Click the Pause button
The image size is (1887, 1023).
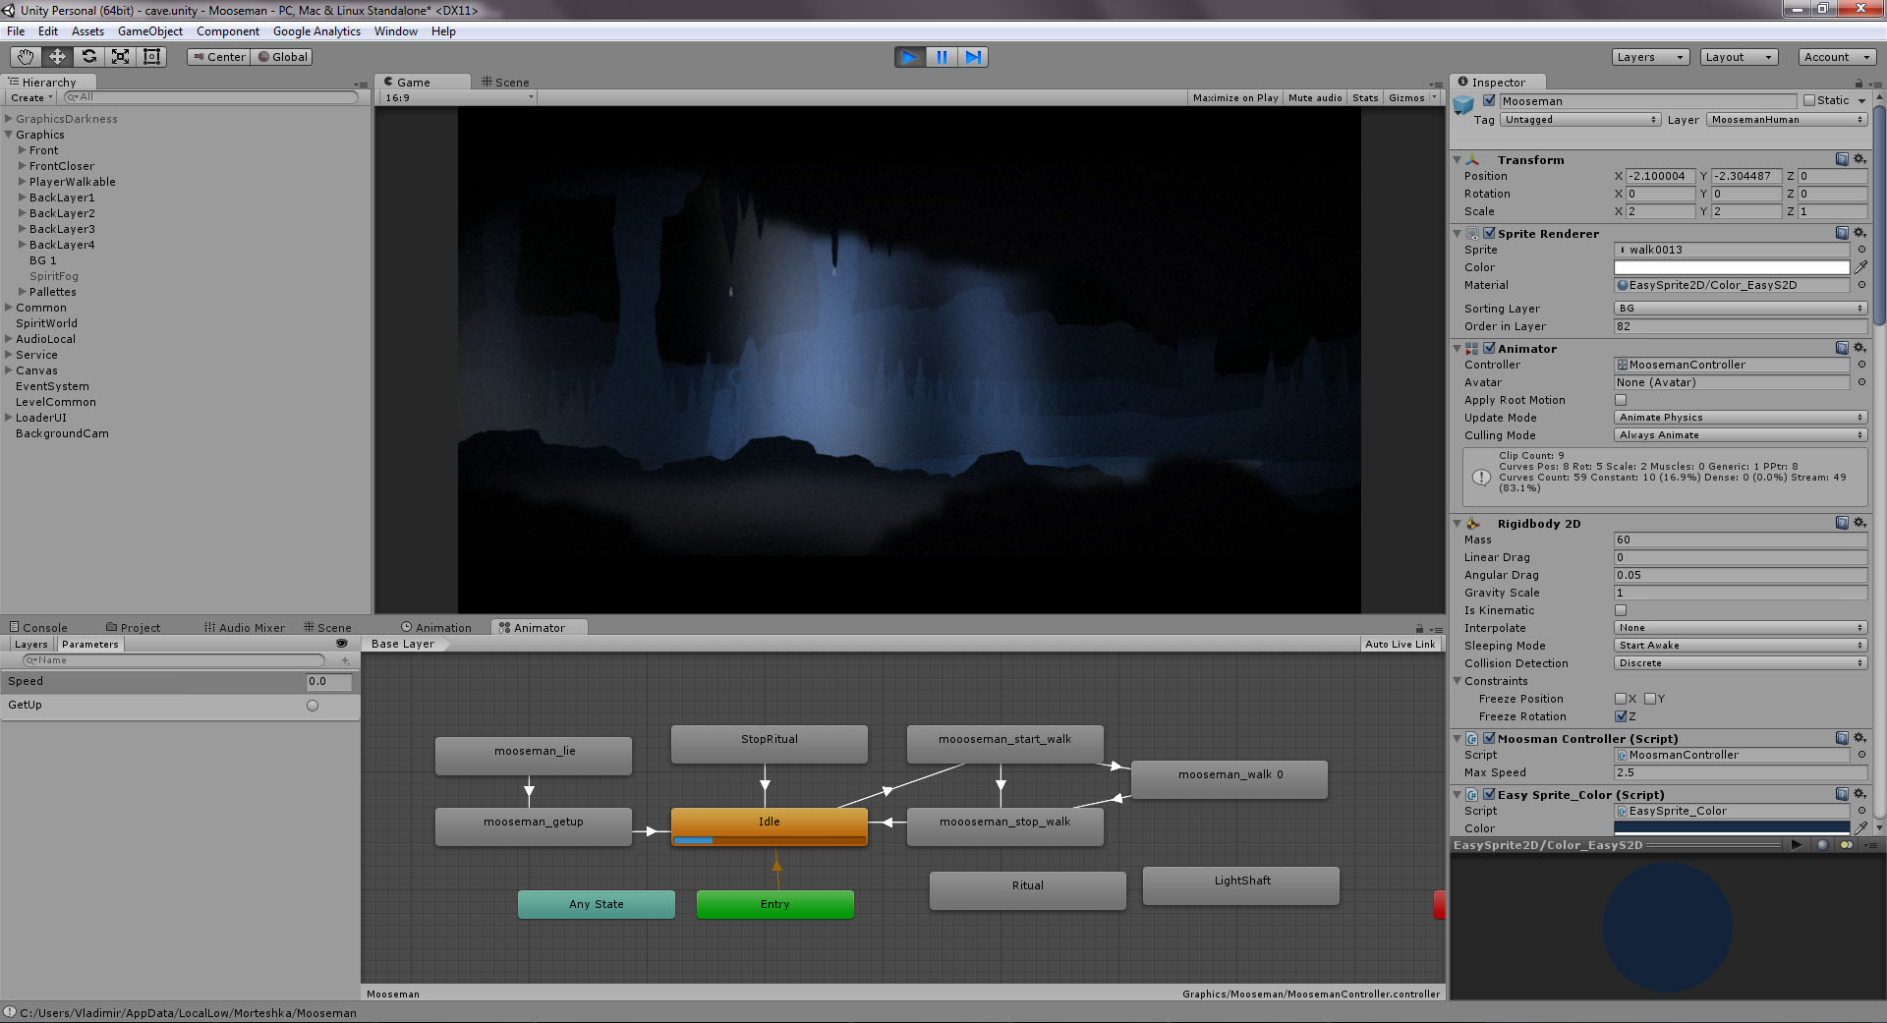click(942, 57)
